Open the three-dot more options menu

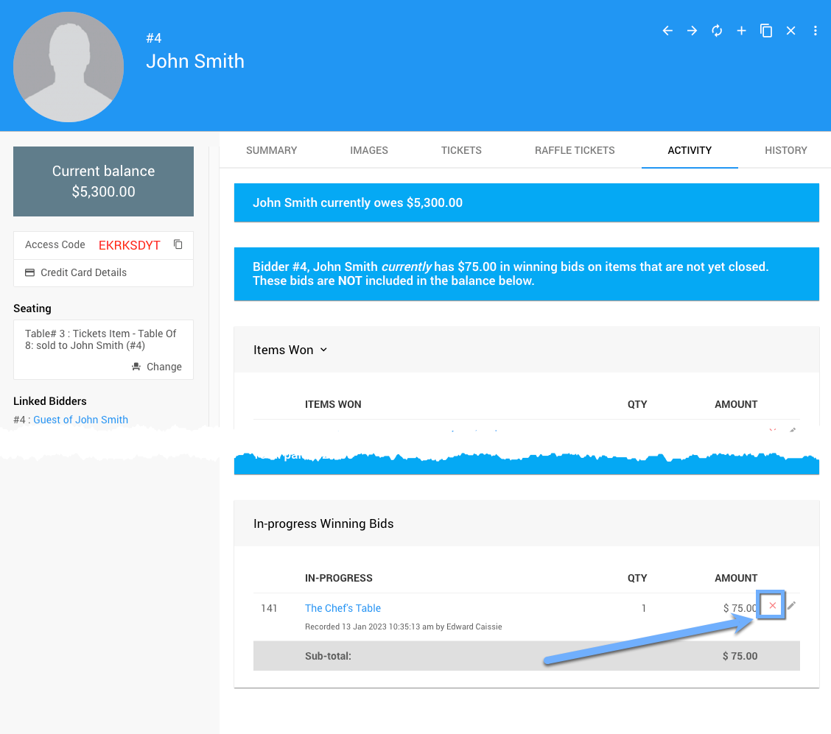pos(815,31)
